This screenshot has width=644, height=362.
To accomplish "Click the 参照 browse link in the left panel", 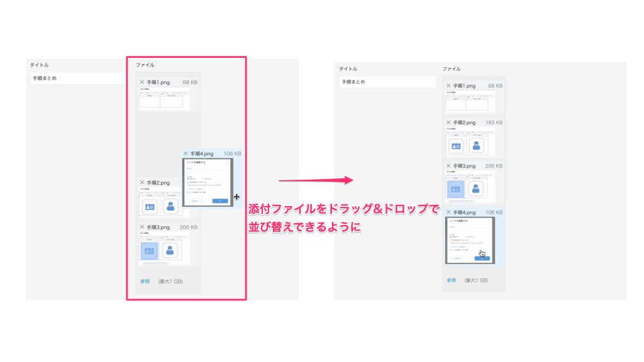I will (x=145, y=282).
